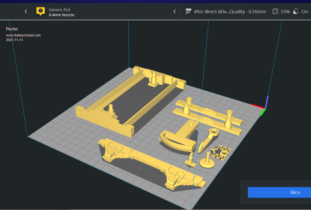Screen dimensions: 311x210
Task: Collapse the printer selector with left chevron
Action: (26, 12)
